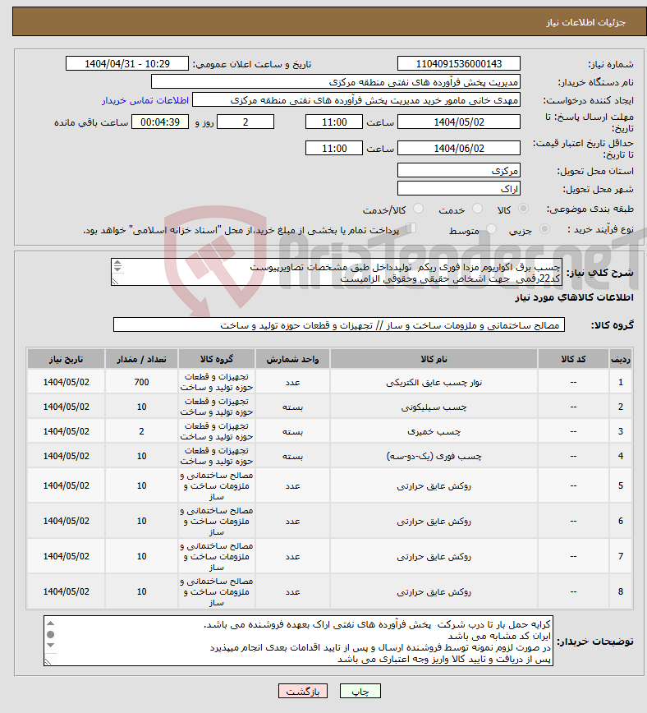Screen dimensions: 647x713
Task: Click the تعداد / مقدار column header
Action: (x=141, y=359)
